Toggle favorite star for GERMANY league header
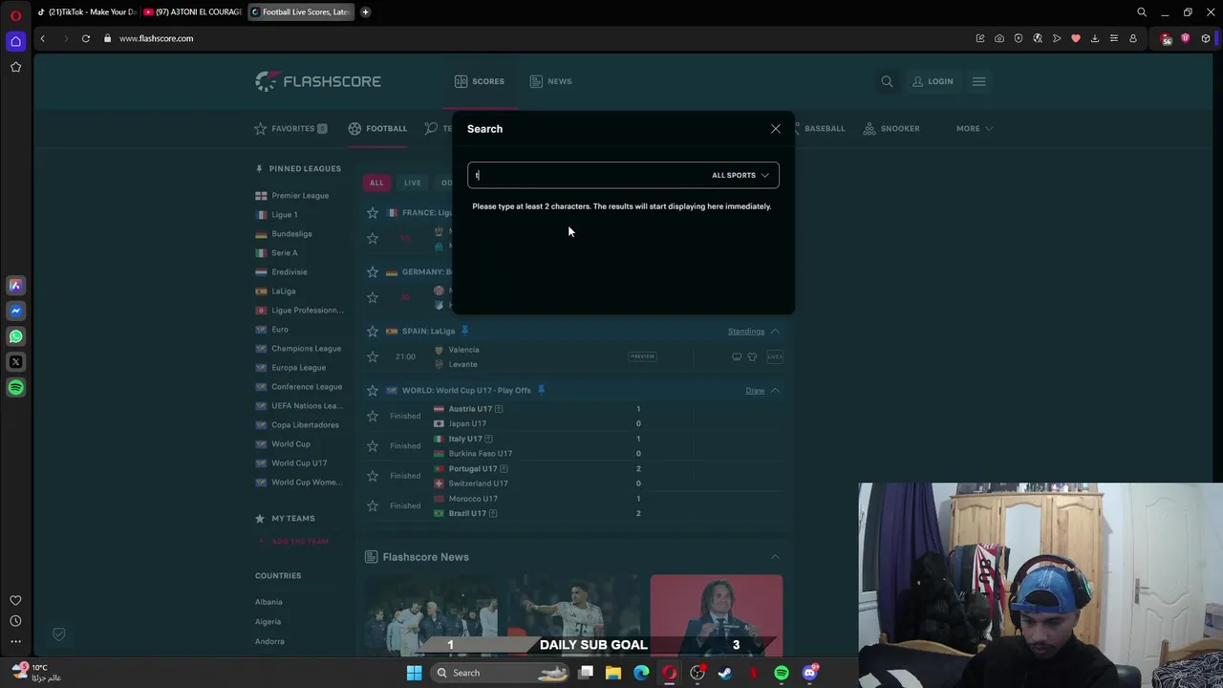The image size is (1223, 688). (x=373, y=271)
